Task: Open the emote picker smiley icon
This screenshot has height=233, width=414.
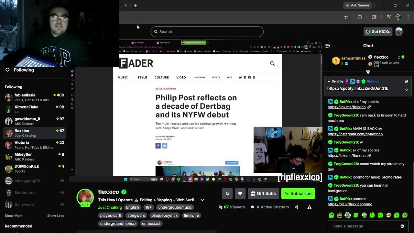Action: point(402,226)
